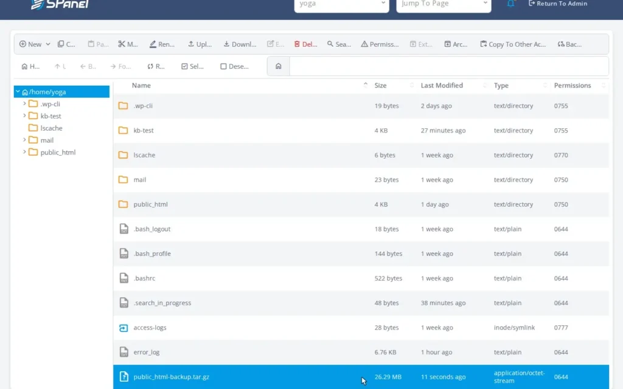This screenshot has height=389, width=623.
Task: Select the kb-test folder in file list
Action: coord(361,130)
